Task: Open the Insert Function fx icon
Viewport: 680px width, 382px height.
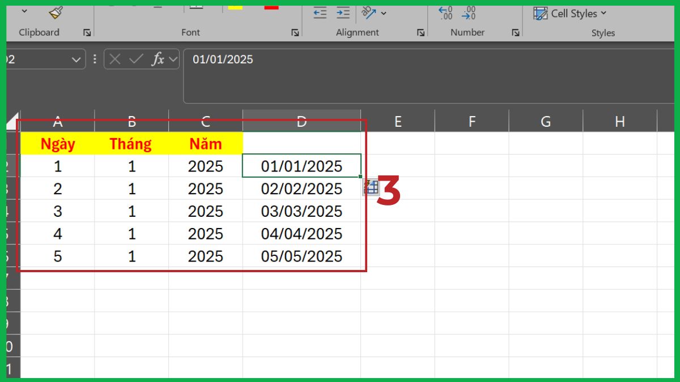Action: (x=159, y=59)
